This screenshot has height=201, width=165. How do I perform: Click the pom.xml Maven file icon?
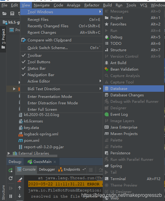pos(21,140)
